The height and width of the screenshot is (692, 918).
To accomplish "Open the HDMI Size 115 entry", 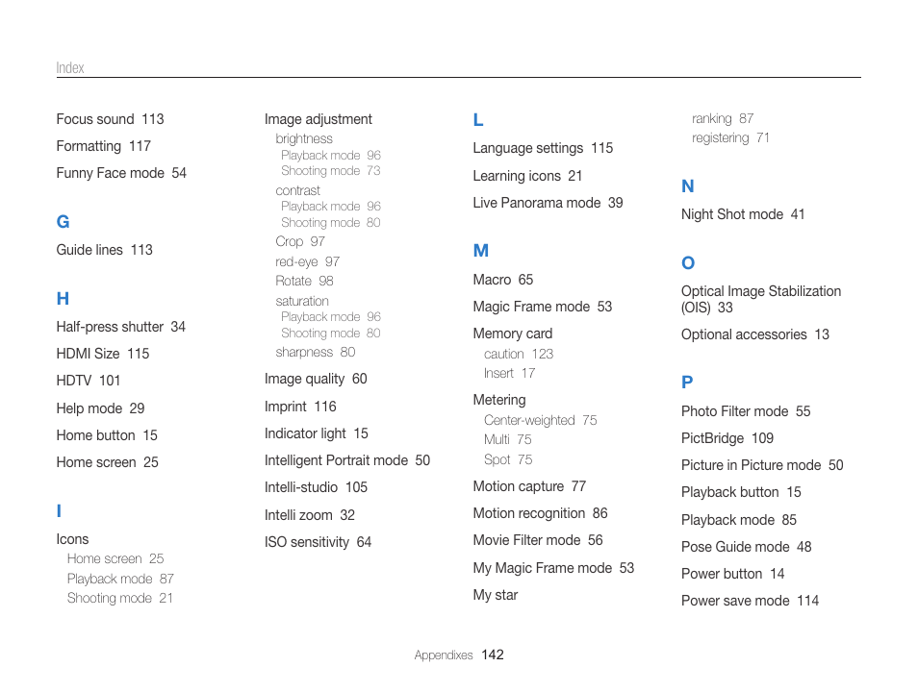I will click(102, 354).
